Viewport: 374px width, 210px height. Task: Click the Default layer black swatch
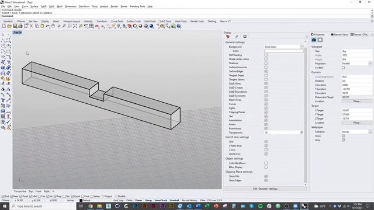coord(81,201)
